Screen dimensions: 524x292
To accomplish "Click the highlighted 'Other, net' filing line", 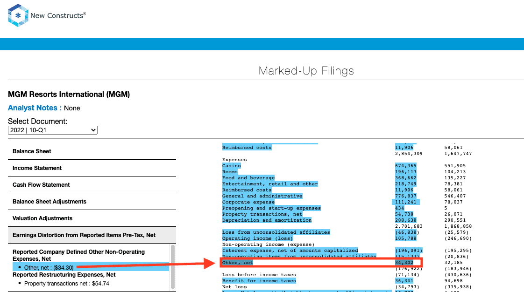I will pyautogui.click(x=238, y=263).
